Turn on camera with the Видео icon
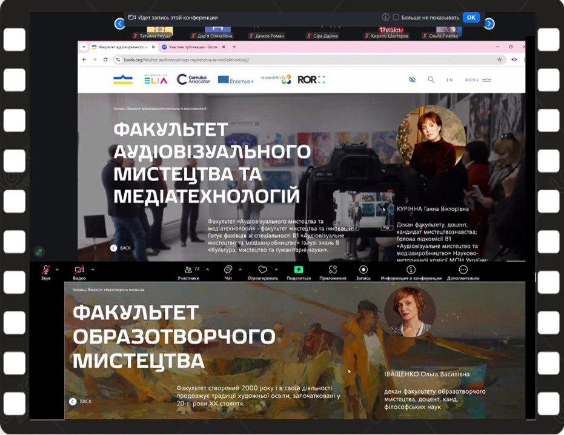Screen dimensions: 564x435 (79, 270)
